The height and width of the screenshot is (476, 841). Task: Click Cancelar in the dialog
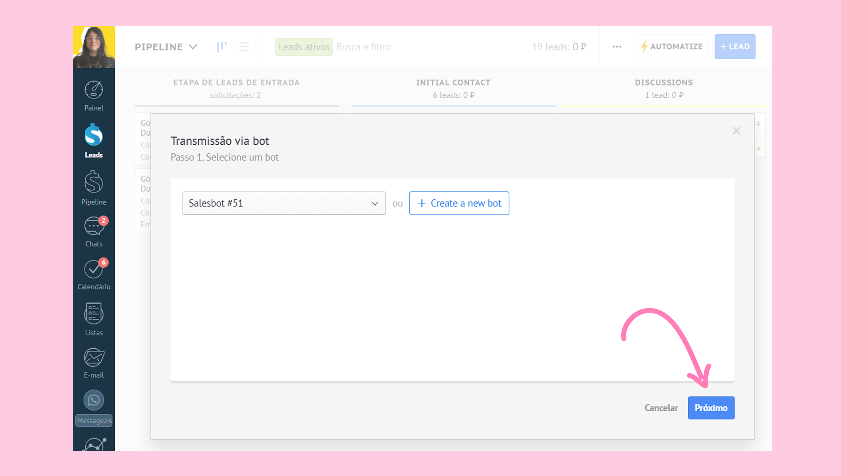[661, 408]
